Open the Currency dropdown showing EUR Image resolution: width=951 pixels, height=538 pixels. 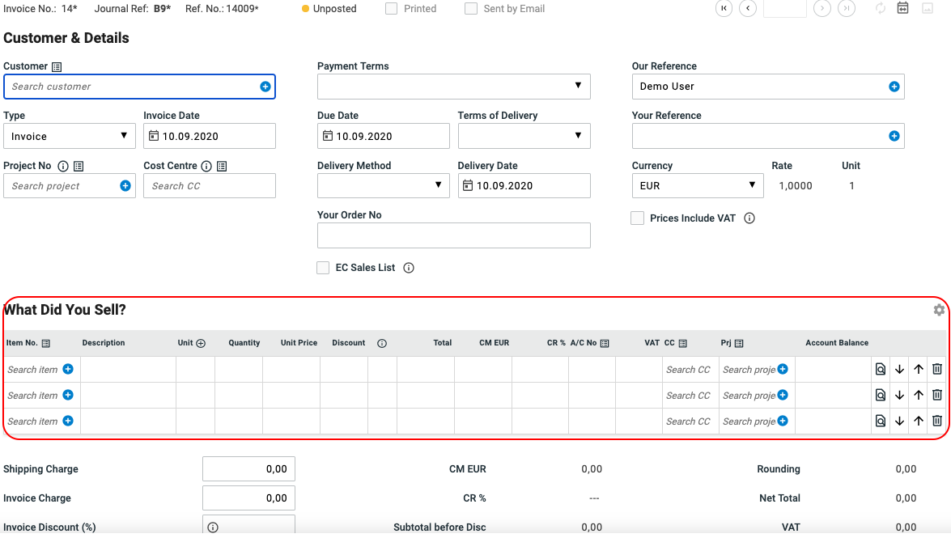(x=697, y=186)
